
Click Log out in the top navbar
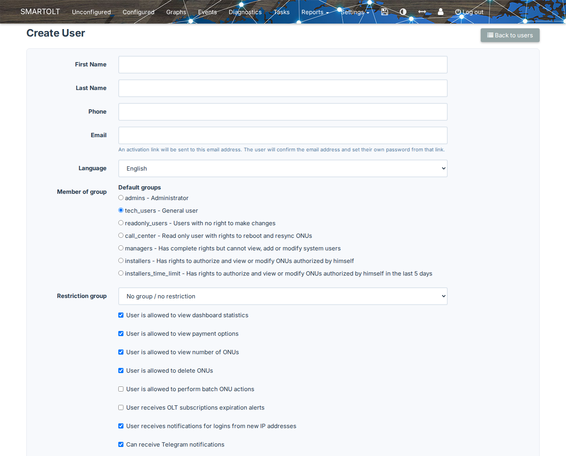coord(469,12)
